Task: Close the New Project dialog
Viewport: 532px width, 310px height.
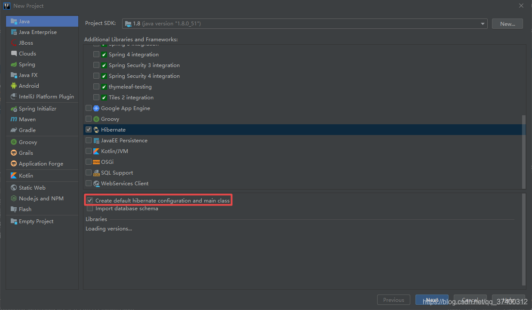Action: click(x=521, y=6)
